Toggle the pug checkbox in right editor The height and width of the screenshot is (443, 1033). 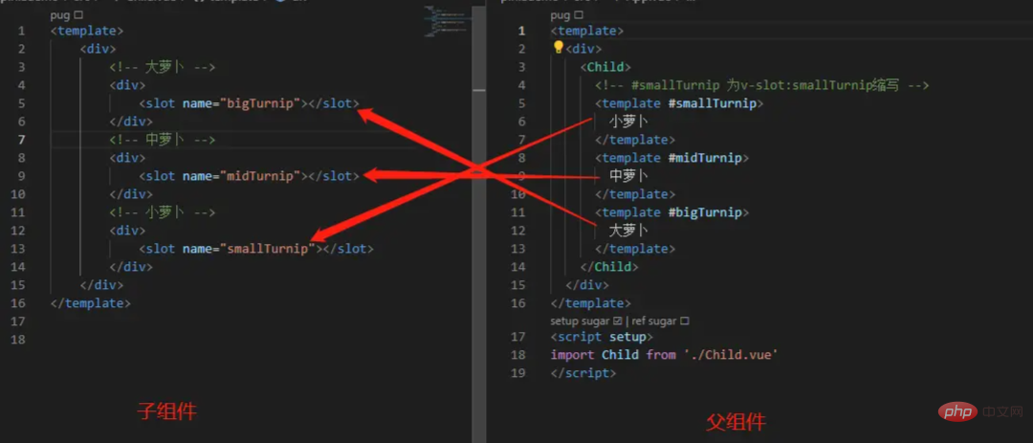coord(579,14)
